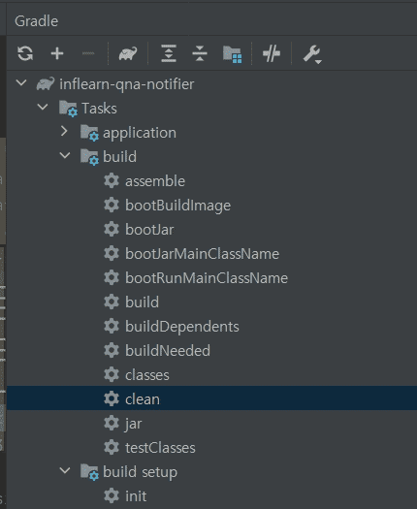Select the bootJar task
The width and height of the screenshot is (417, 509).
(149, 230)
